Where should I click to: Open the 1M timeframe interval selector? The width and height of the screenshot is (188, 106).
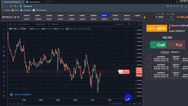coord(10,24)
